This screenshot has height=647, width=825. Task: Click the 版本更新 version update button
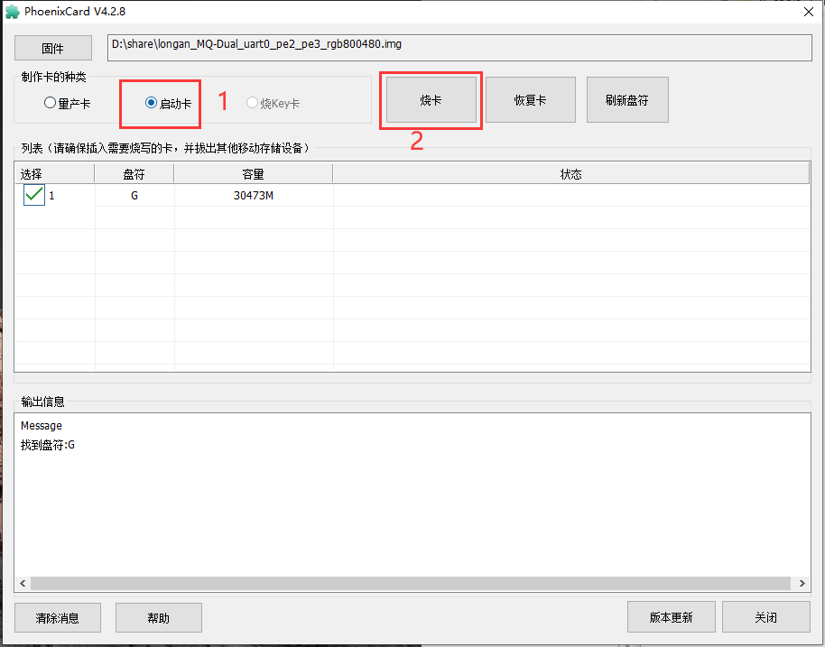click(671, 617)
